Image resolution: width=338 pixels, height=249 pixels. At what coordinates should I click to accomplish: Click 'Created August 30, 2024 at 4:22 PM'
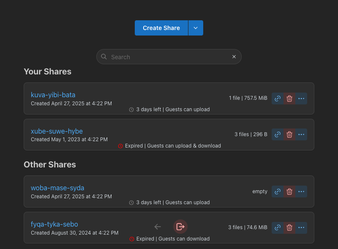click(x=75, y=233)
